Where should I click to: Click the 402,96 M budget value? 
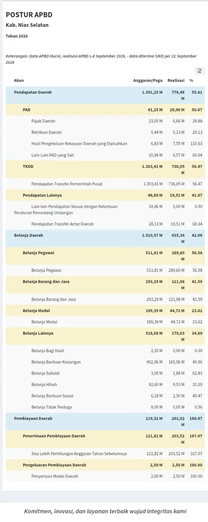coord(154,362)
